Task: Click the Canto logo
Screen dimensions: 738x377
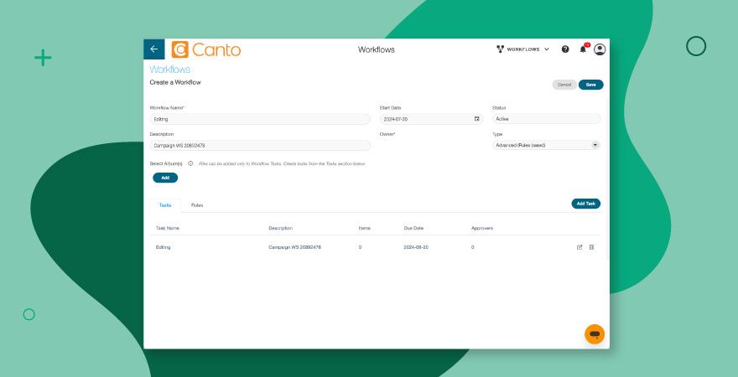Action: (x=206, y=49)
